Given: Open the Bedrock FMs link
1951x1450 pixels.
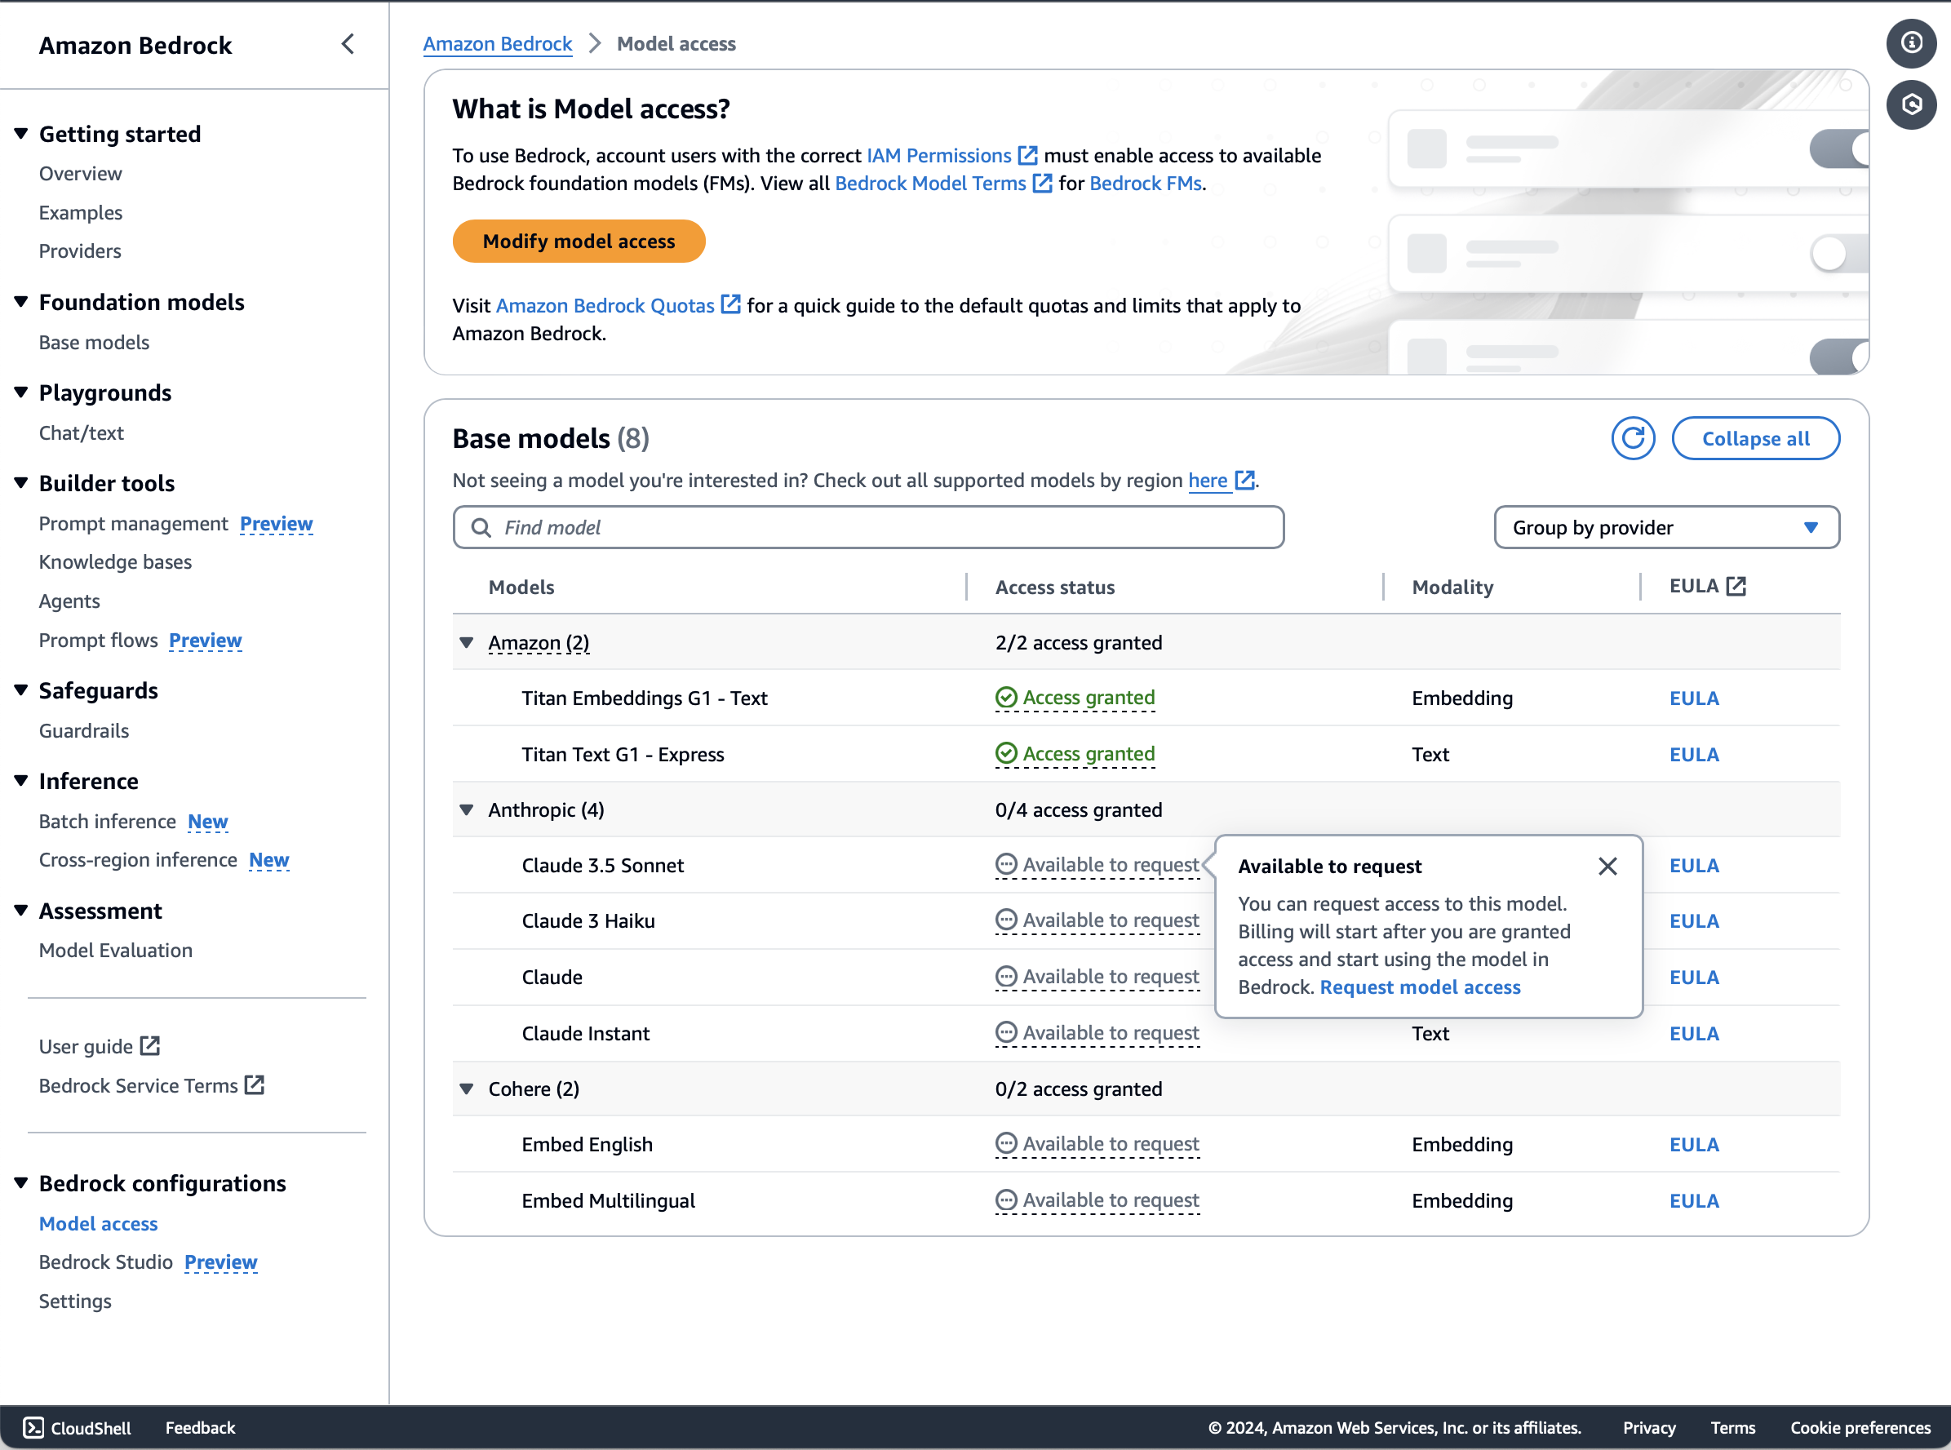Looking at the screenshot, I should (x=1145, y=183).
